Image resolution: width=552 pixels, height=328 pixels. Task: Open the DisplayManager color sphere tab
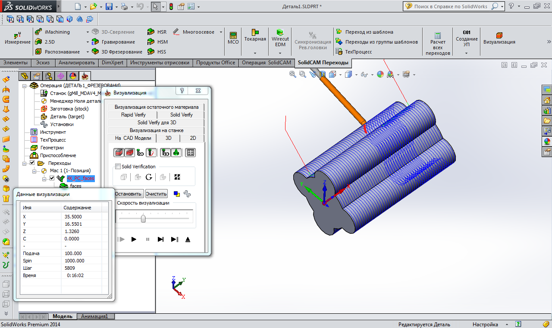[73, 76]
